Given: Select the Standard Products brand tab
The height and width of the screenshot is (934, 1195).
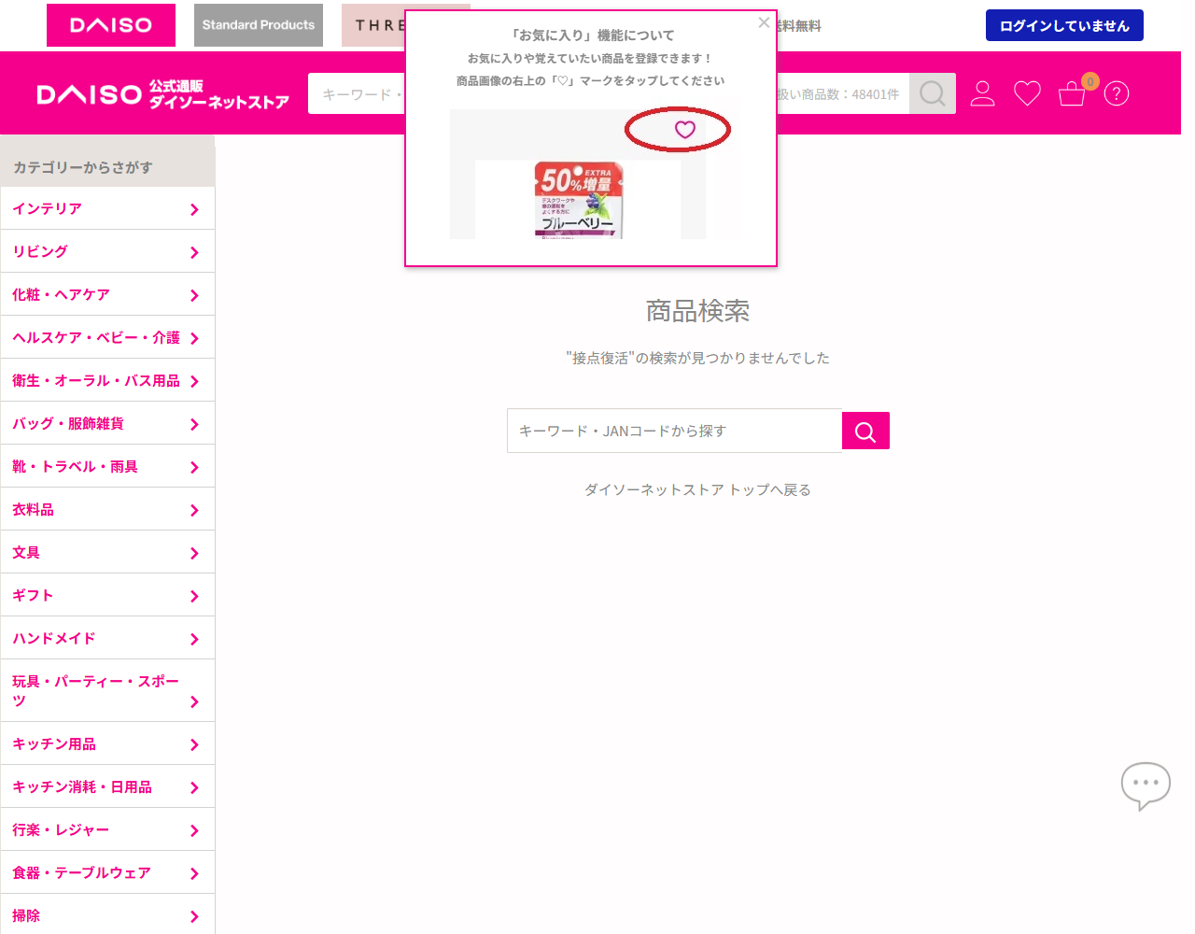Looking at the screenshot, I should tap(259, 25).
